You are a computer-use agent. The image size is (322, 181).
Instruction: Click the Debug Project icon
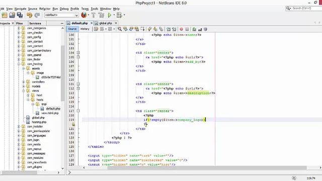[x=119, y=15]
